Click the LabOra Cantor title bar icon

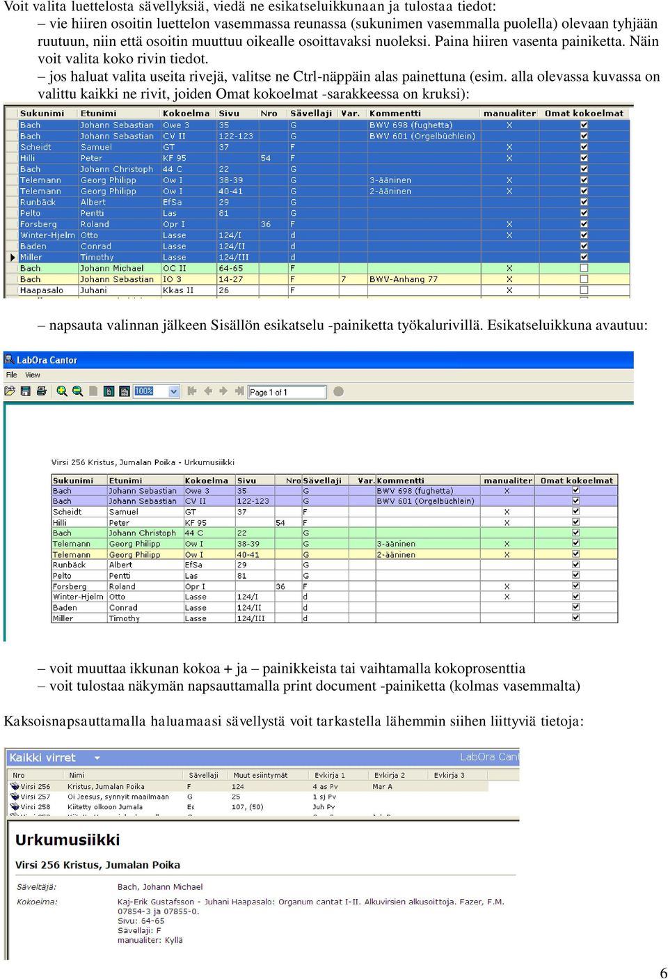(10, 360)
